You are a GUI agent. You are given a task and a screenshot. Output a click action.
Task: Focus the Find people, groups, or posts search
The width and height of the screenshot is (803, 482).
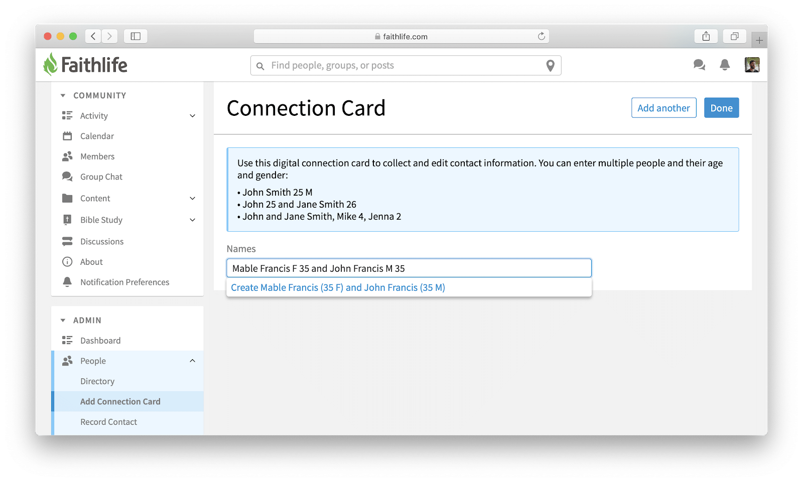406,66
